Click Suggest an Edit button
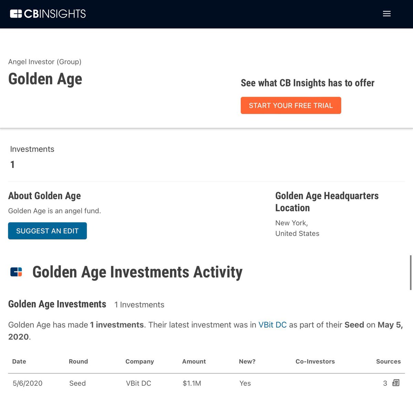The height and width of the screenshot is (395, 413). coord(47,231)
